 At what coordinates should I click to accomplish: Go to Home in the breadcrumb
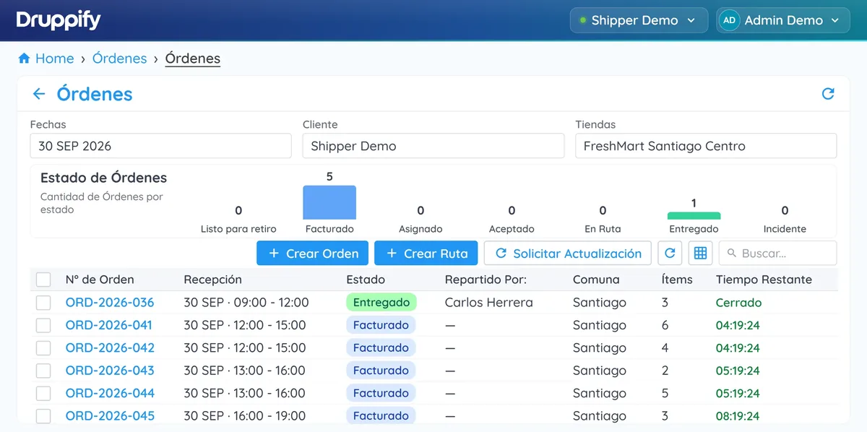tap(55, 59)
